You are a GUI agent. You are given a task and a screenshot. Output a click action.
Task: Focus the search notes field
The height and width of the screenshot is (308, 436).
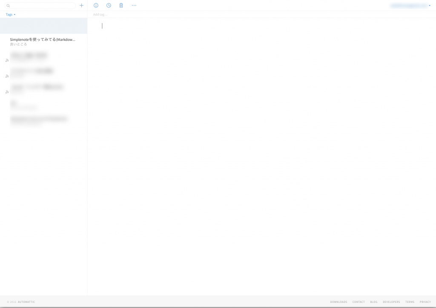42,6
